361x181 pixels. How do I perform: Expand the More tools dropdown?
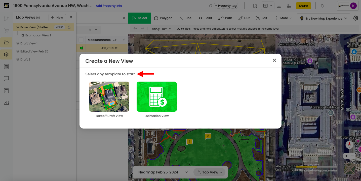(283, 18)
